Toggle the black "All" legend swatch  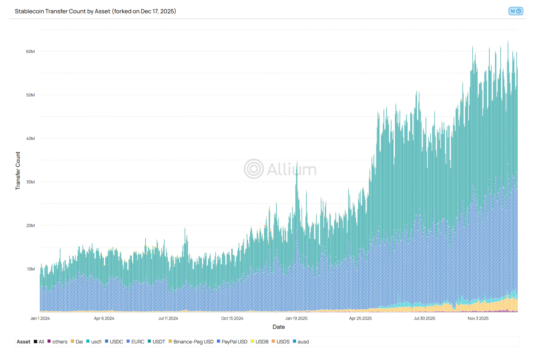tap(36, 342)
